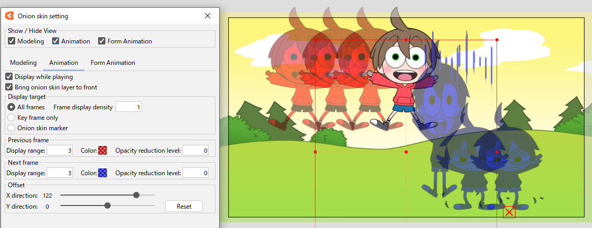Uncheck Bring onion skin layer to front
Image resolution: width=592 pixels, height=228 pixels.
tap(9, 87)
